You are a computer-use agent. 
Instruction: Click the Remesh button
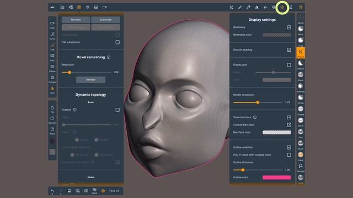click(90, 80)
